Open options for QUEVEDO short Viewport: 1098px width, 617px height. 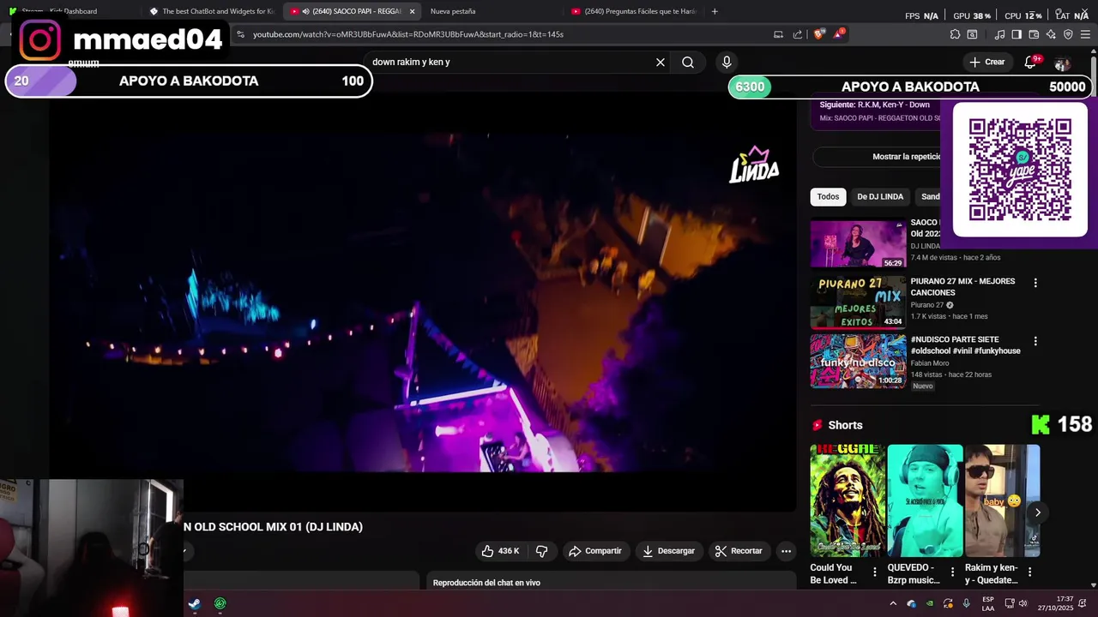pos(952,572)
